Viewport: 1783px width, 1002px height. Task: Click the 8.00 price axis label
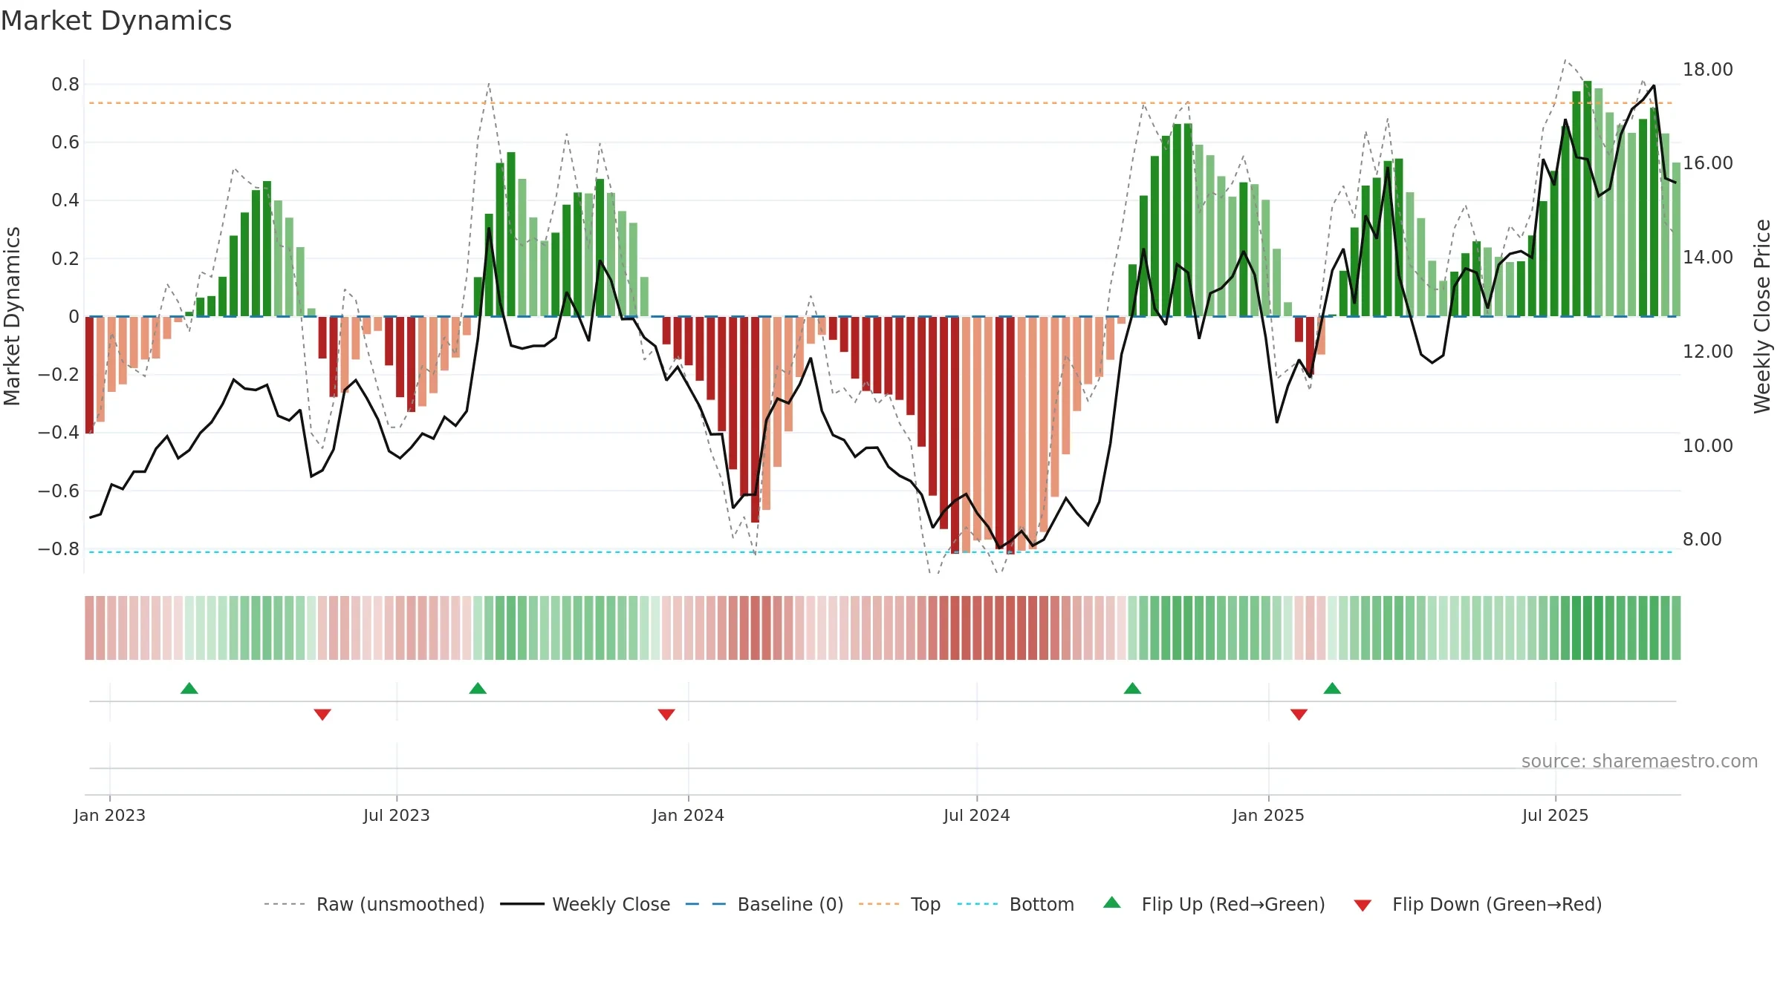(1702, 540)
